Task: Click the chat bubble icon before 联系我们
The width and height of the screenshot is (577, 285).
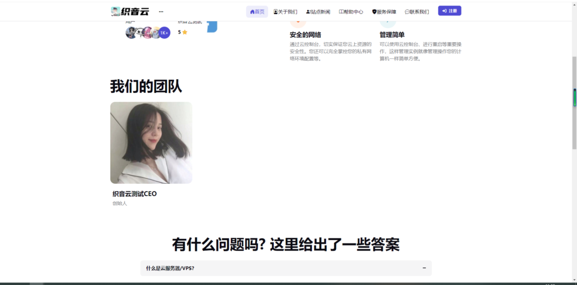Action: click(x=407, y=12)
